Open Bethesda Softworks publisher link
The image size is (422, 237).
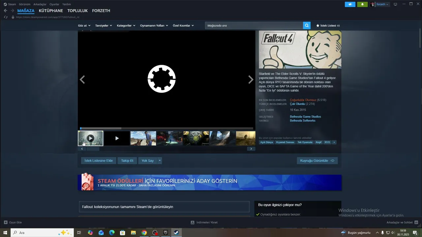[x=303, y=120]
